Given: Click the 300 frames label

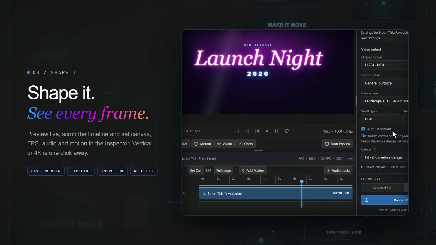Looking at the screenshot, I should 344,159.
